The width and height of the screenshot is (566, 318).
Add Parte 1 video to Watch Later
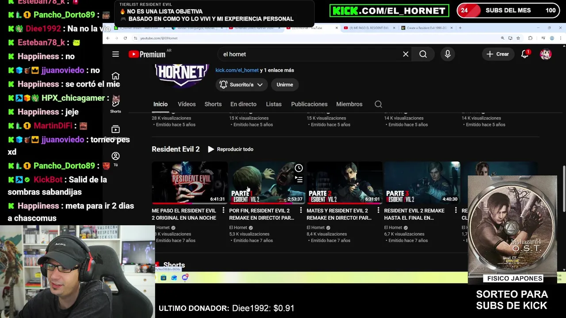click(299, 168)
